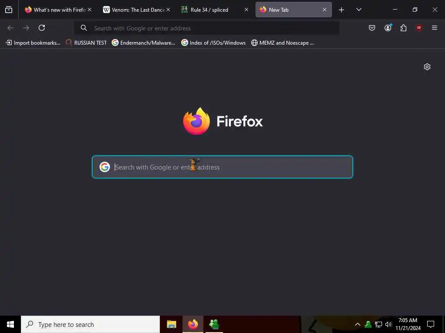Screen dimensions: 445x333
Task: Click the address bar search magnifier icon
Action: 83,28
